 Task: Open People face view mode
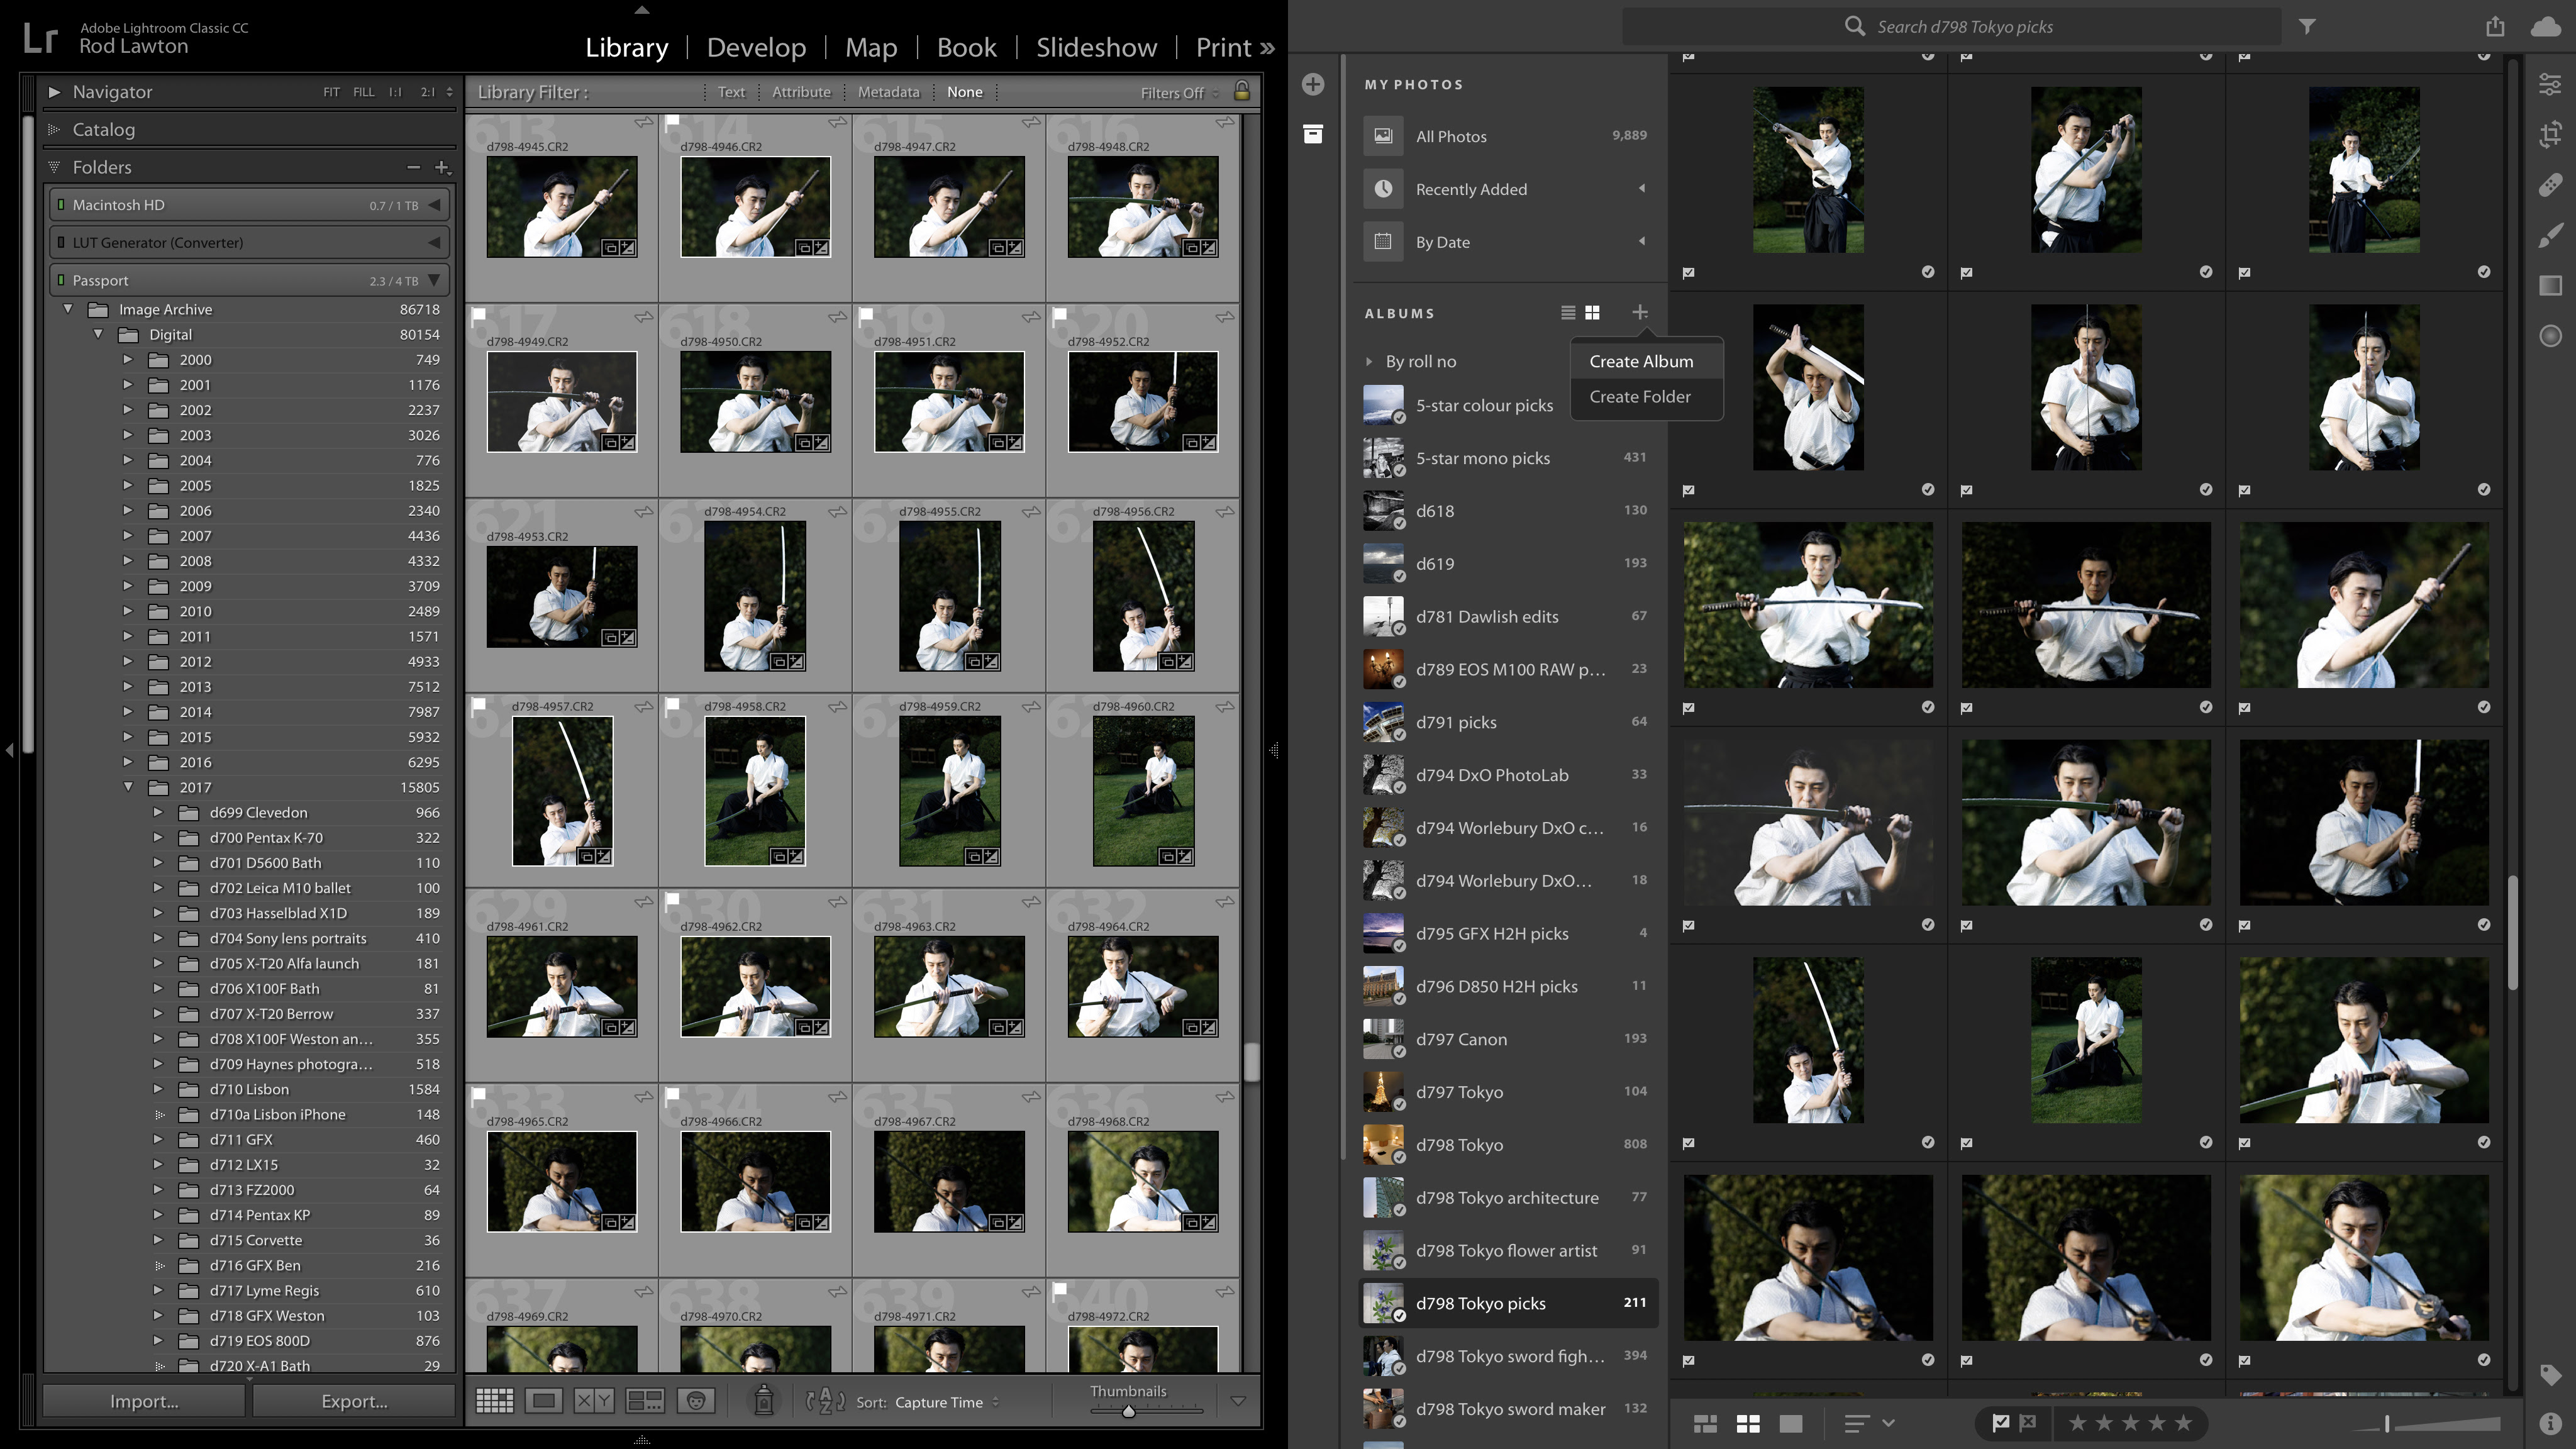695,1401
